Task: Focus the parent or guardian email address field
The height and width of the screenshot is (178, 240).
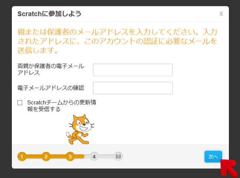Action: pyautogui.click(x=133, y=70)
